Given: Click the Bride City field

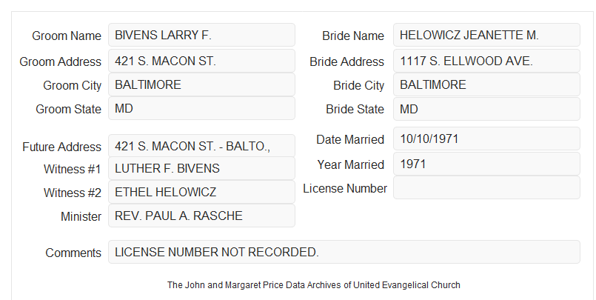Looking at the screenshot, I should pyautogui.click(x=487, y=84).
